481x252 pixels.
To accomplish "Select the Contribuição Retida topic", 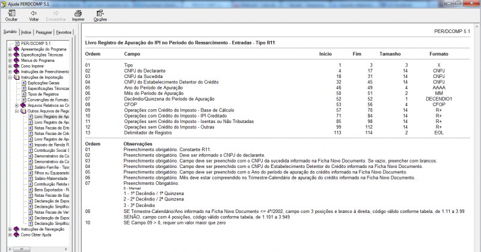I will coord(52,184).
